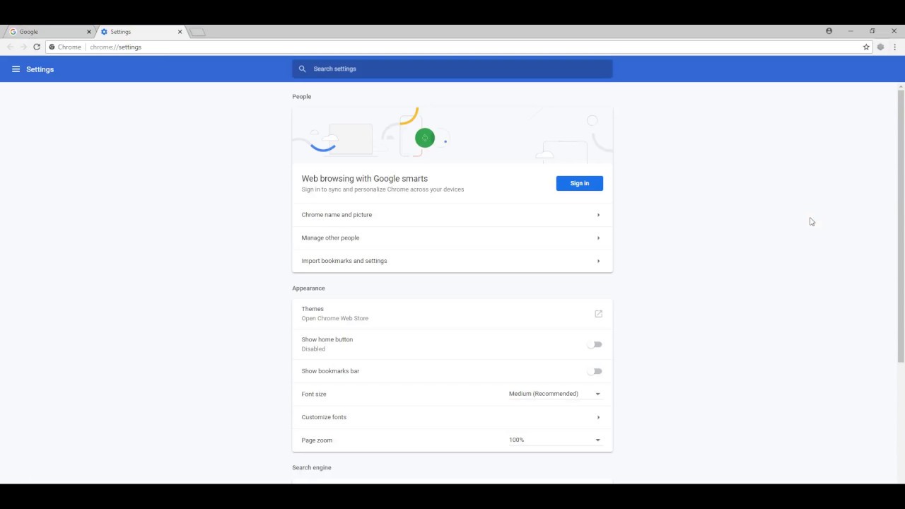Click the Sign in button
The width and height of the screenshot is (905, 509).
579,183
